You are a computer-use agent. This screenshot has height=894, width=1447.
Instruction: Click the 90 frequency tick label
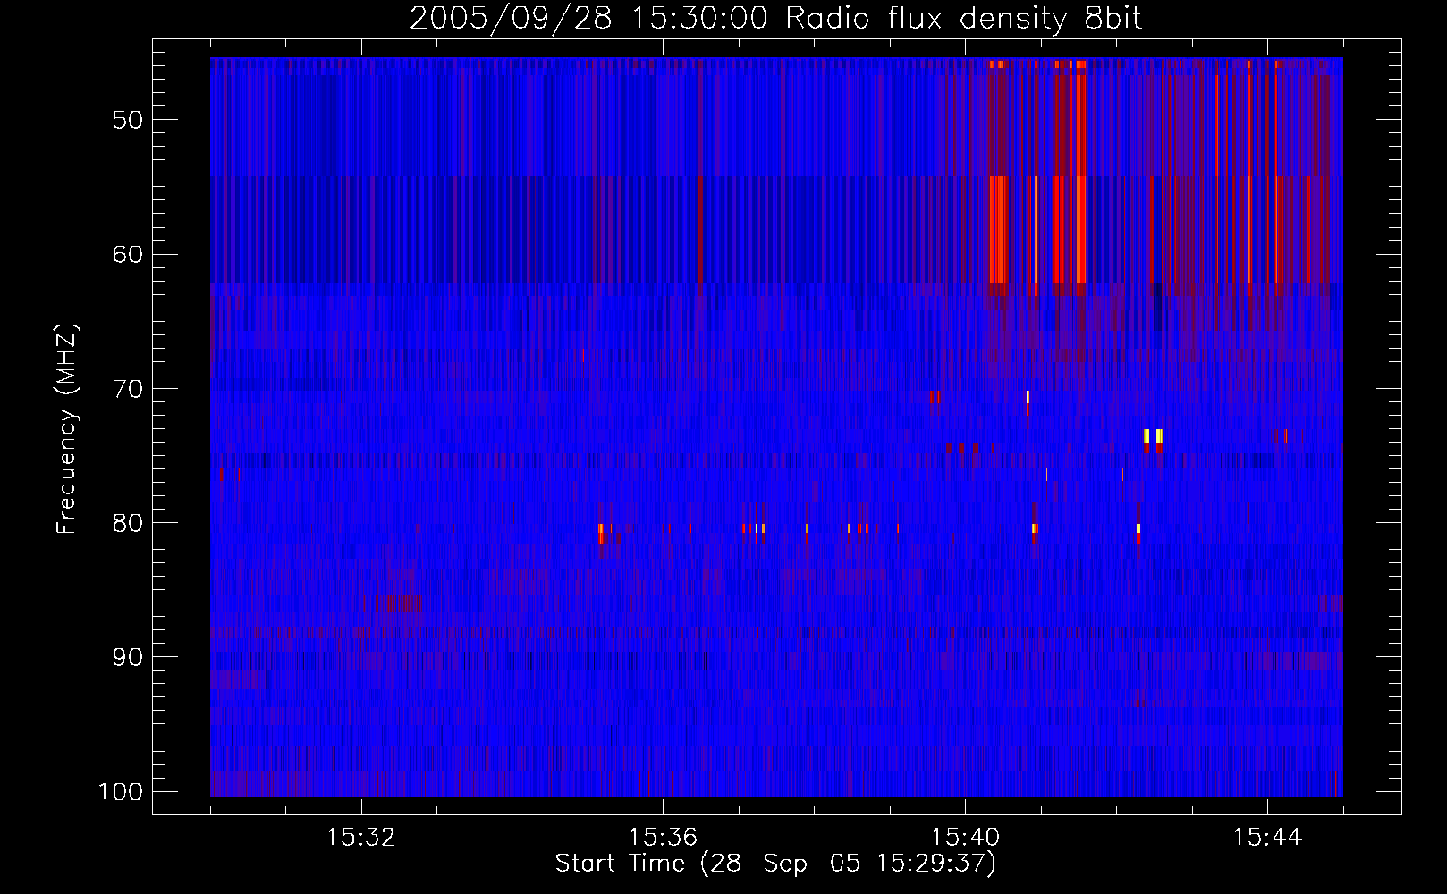point(128,657)
